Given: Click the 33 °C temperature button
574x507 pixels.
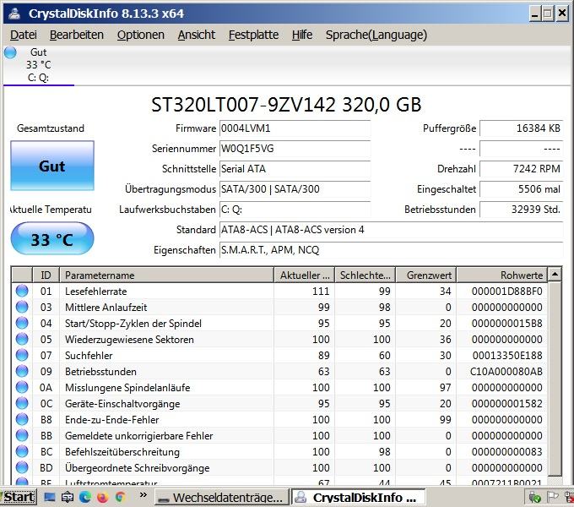Looking at the screenshot, I should point(52,239).
